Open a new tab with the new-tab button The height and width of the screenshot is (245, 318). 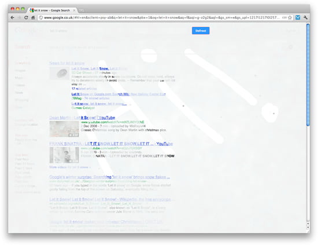click(x=82, y=10)
